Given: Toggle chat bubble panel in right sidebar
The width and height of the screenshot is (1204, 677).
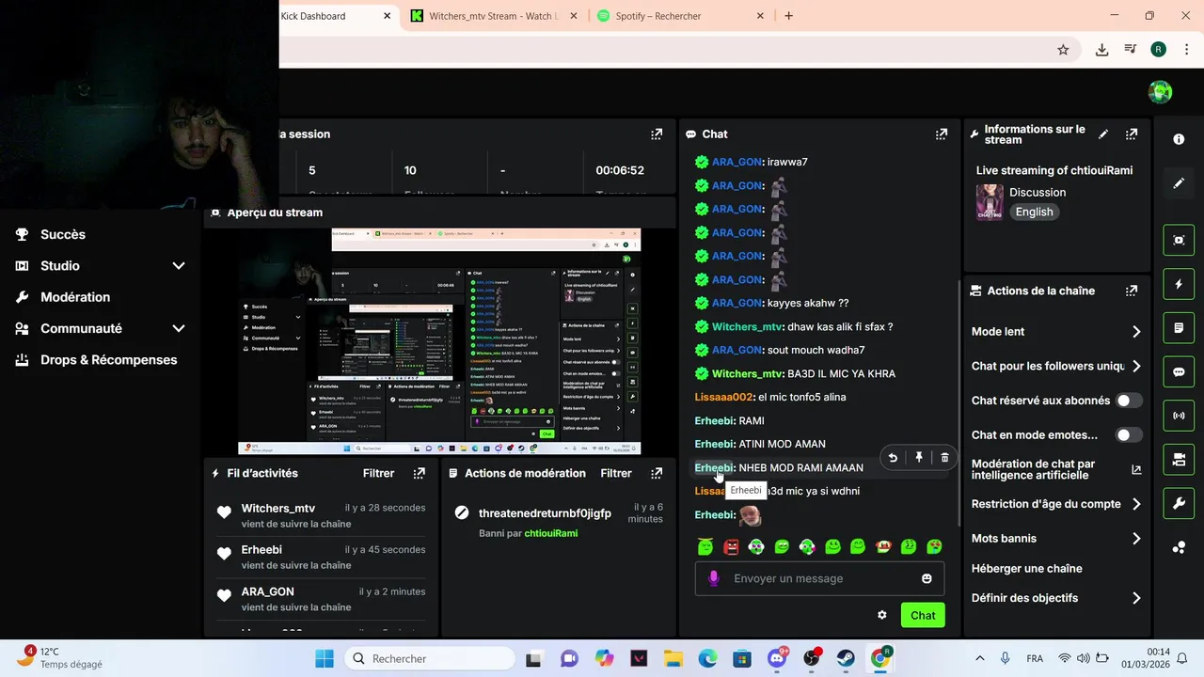Looking at the screenshot, I should [x=1179, y=371].
